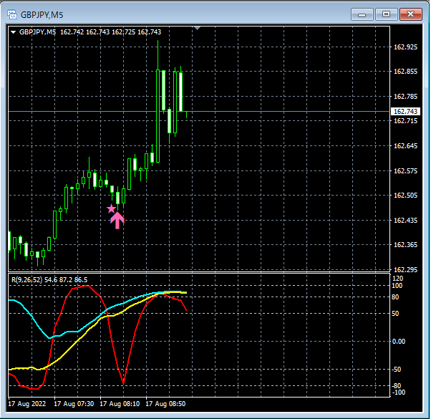
Task: Click the window title text GBPJPY,M5
Action: [42, 15]
